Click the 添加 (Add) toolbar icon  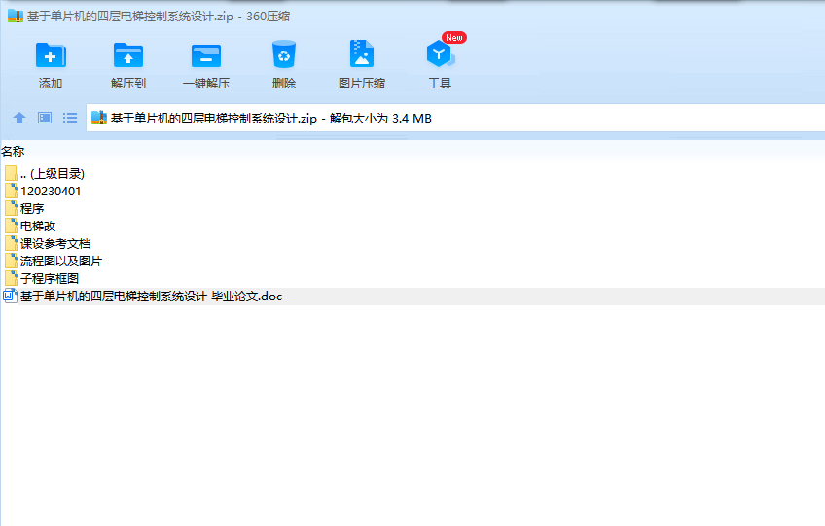pyautogui.click(x=51, y=54)
